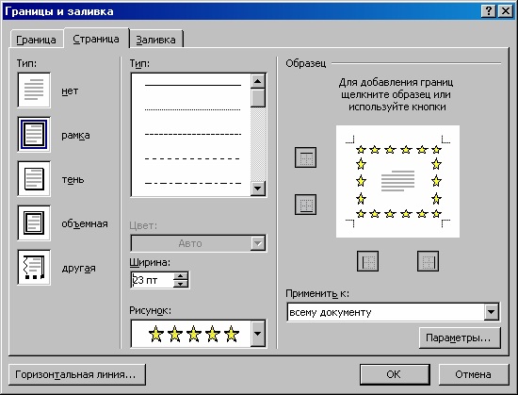
Task: Select the dotted line style in list
Action: 192,109
